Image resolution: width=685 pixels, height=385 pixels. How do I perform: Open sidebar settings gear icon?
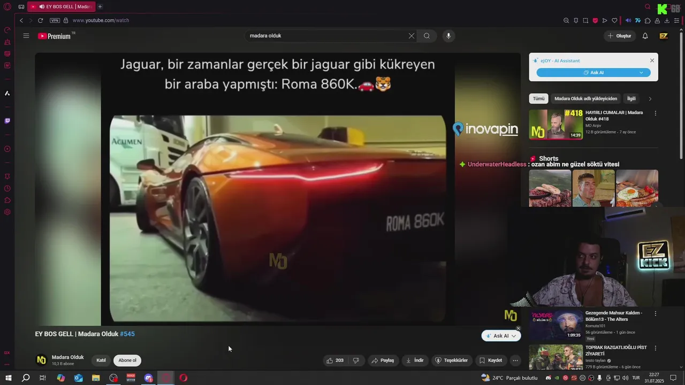(x=7, y=212)
